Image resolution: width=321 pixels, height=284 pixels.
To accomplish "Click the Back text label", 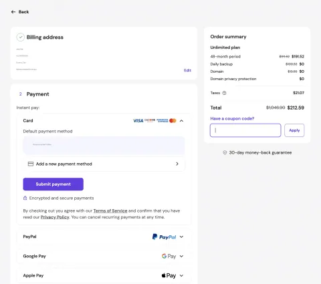I will (x=23, y=12).
